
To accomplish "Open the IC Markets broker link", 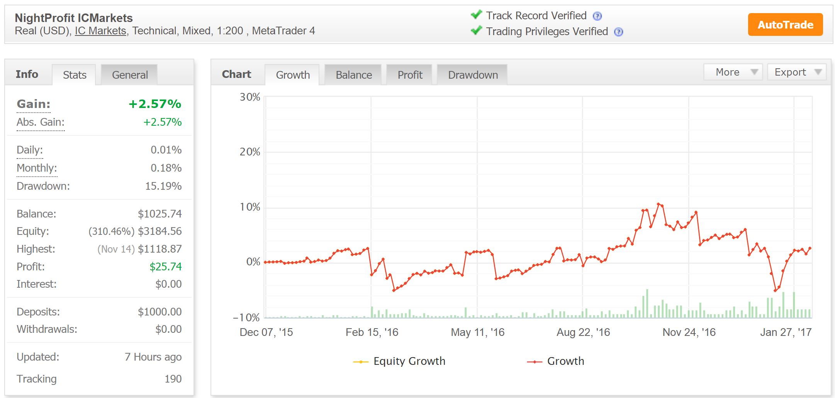I will coord(100,31).
